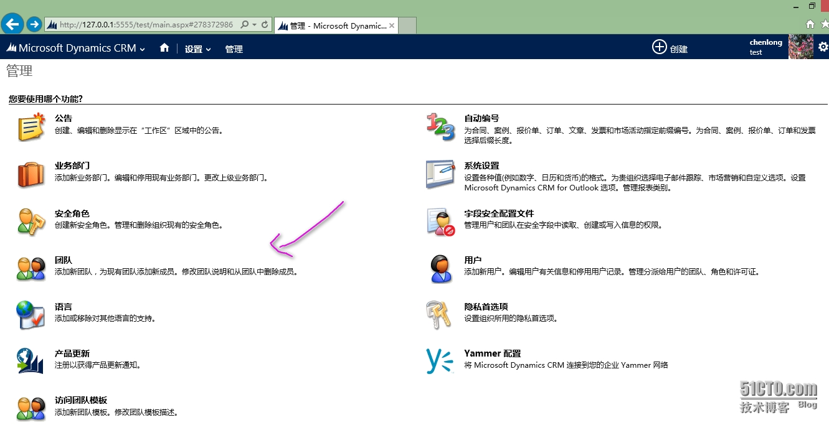Select the 管理 item in navigation bar
The width and height of the screenshot is (829, 425).
pos(234,49)
